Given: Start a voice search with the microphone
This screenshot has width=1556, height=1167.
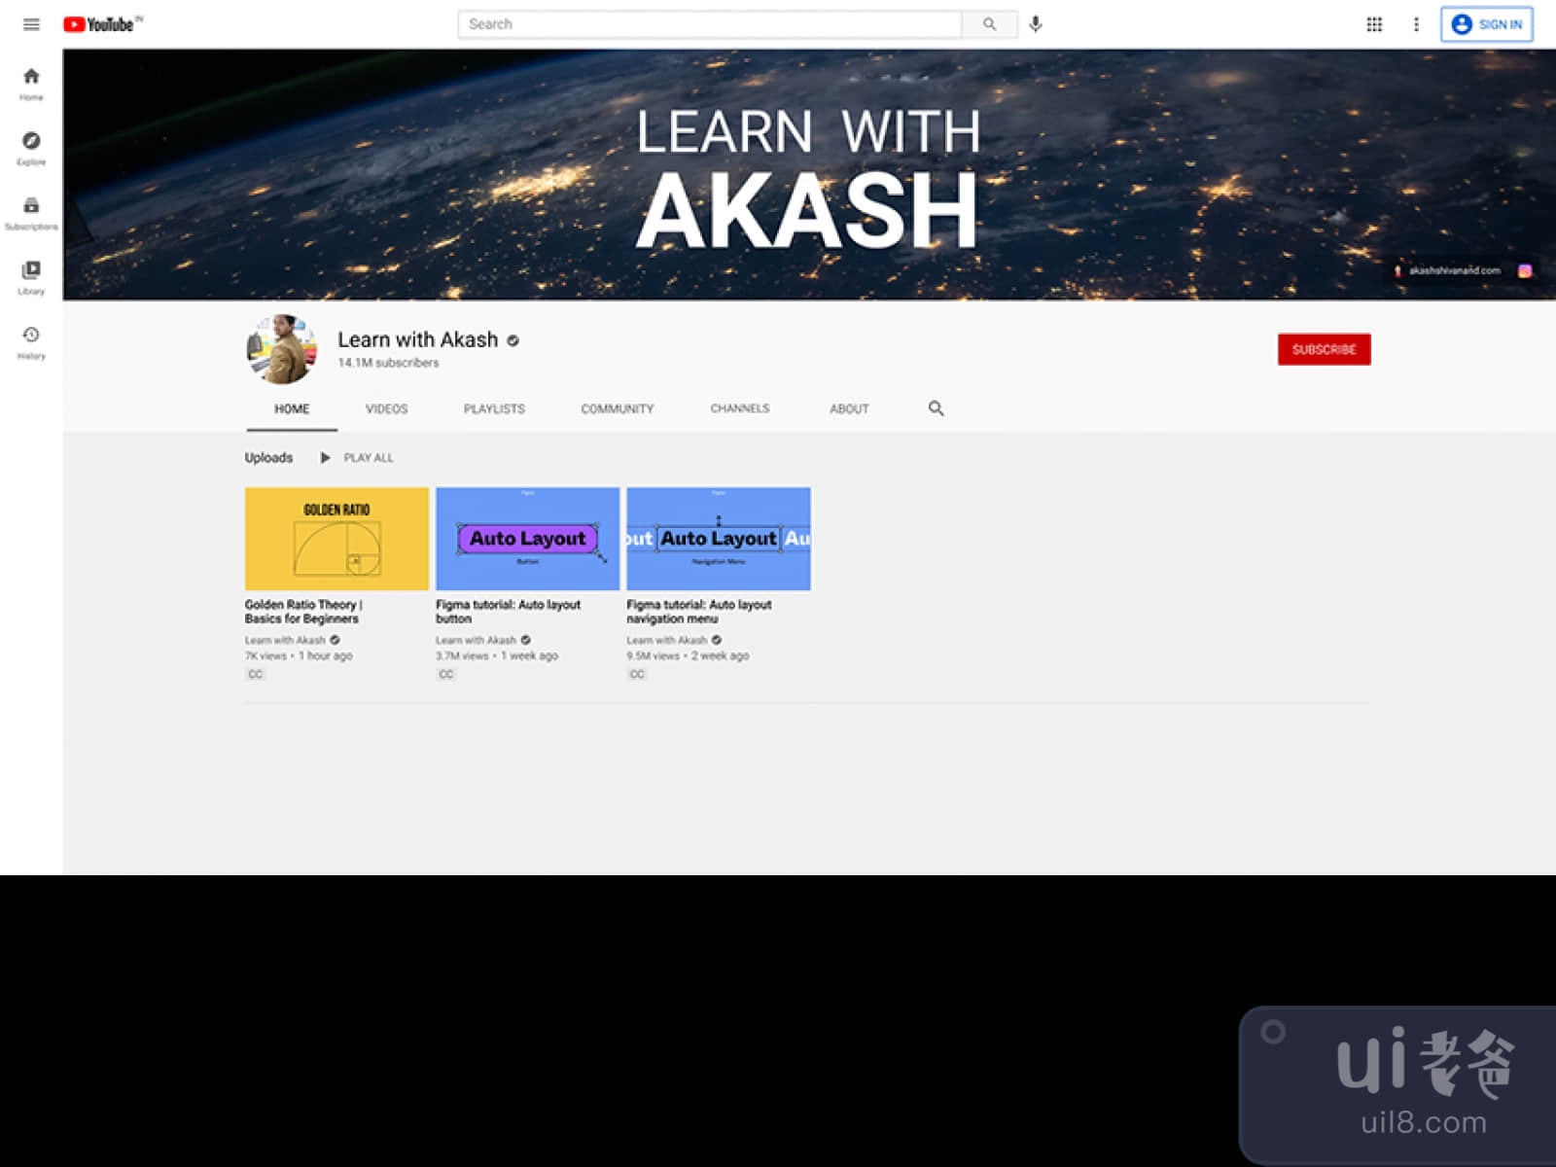Looking at the screenshot, I should tap(1035, 24).
